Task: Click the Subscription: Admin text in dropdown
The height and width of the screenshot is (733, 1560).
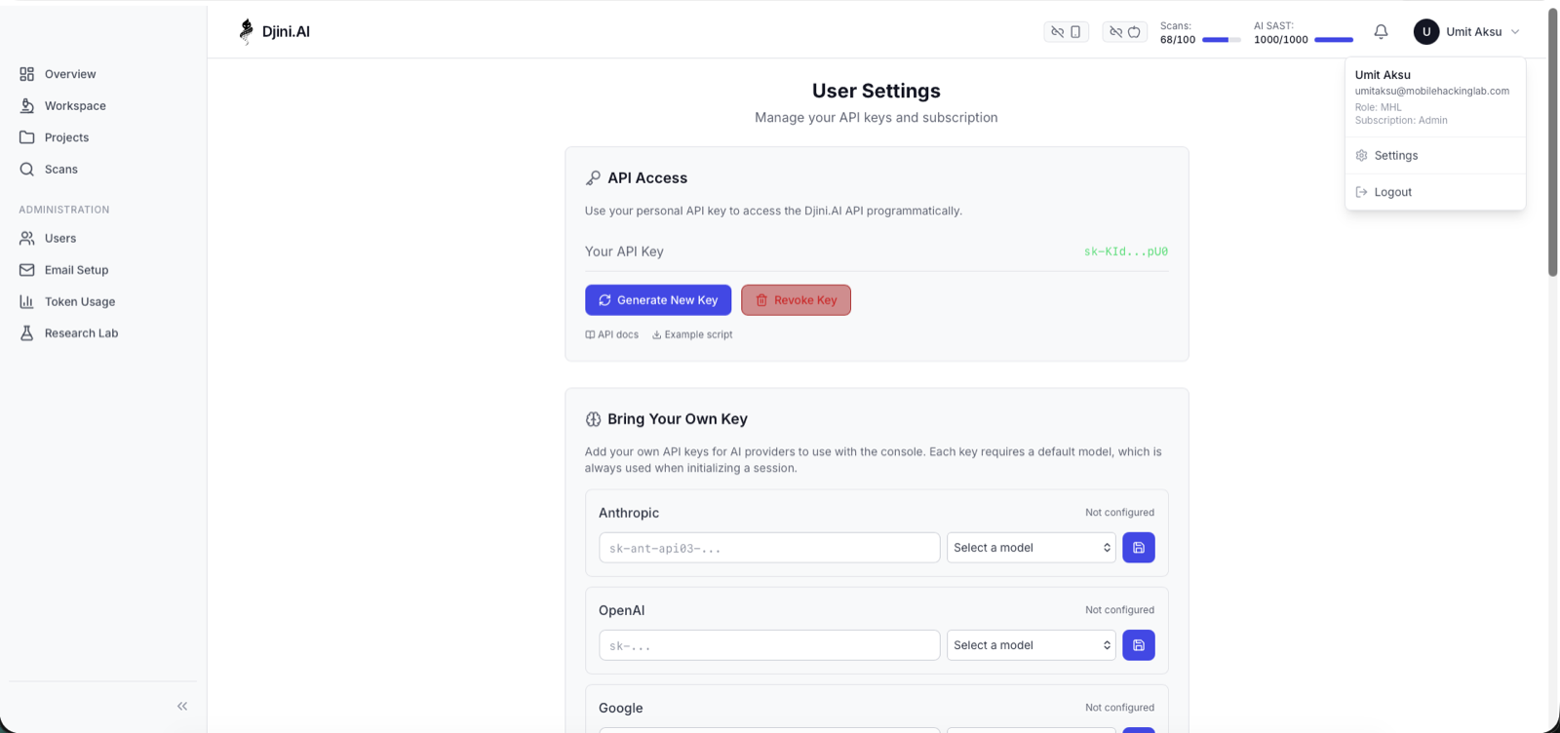Action: click(x=1401, y=121)
